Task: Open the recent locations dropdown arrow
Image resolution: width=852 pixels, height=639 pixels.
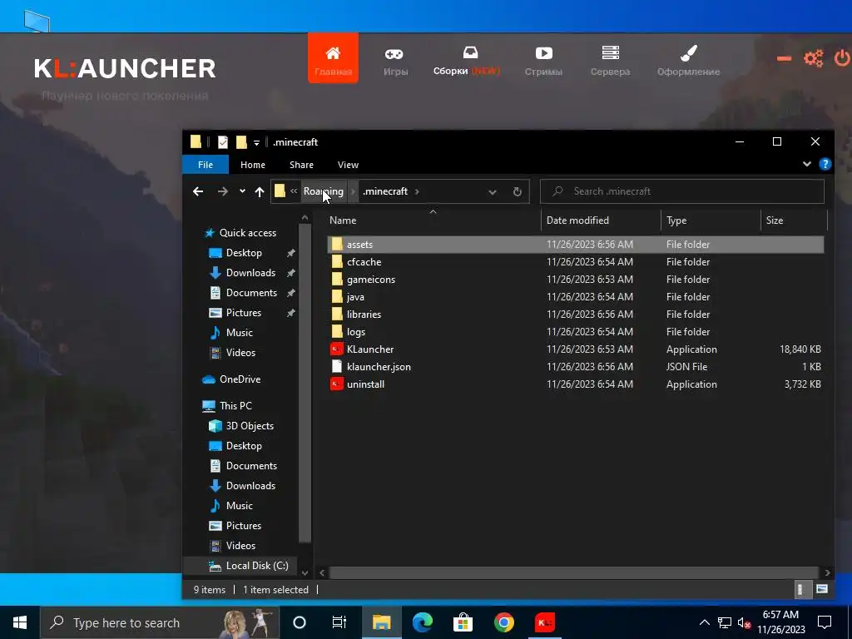Action: (242, 191)
